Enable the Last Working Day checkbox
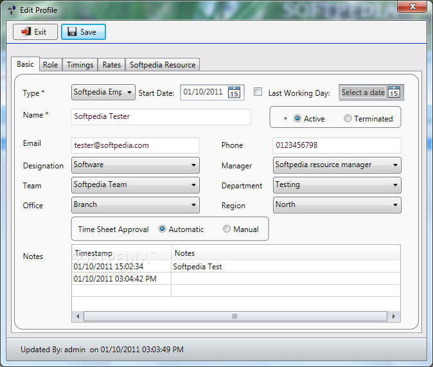Image resolution: width=433 pixels, height=367 pixels. pos(258,92)
